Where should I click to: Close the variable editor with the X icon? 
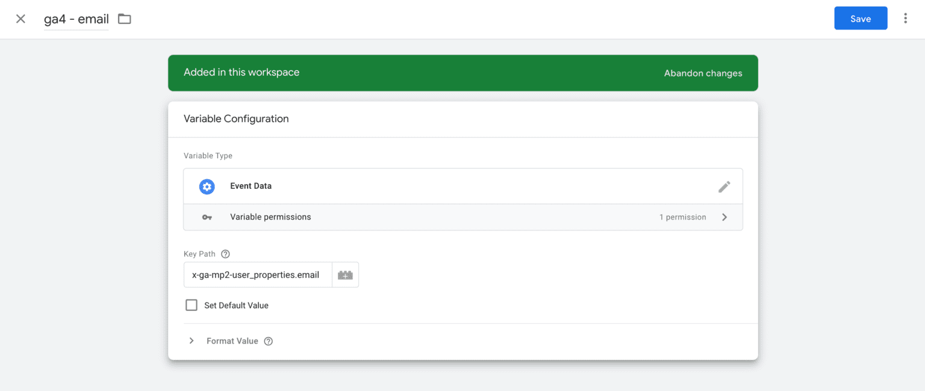tap(20, 19)
